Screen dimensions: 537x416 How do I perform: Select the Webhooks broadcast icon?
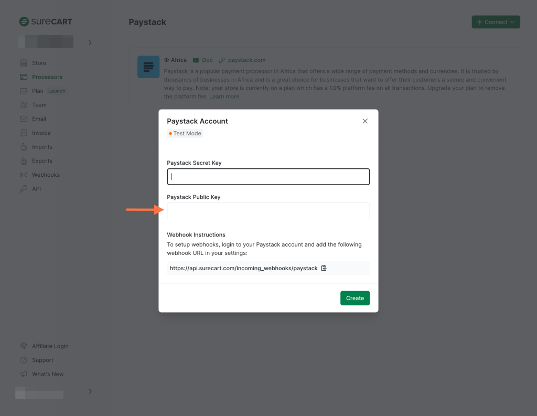tap(23, 175)
